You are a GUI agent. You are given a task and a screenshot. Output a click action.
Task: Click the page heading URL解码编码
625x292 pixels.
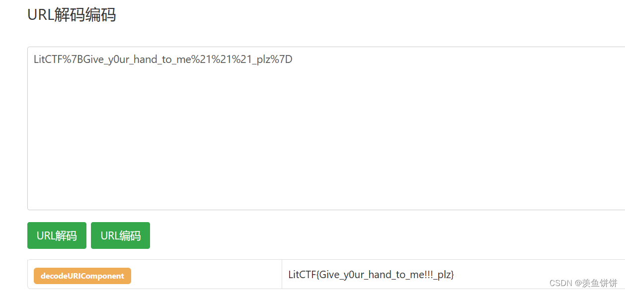[72, 15]
